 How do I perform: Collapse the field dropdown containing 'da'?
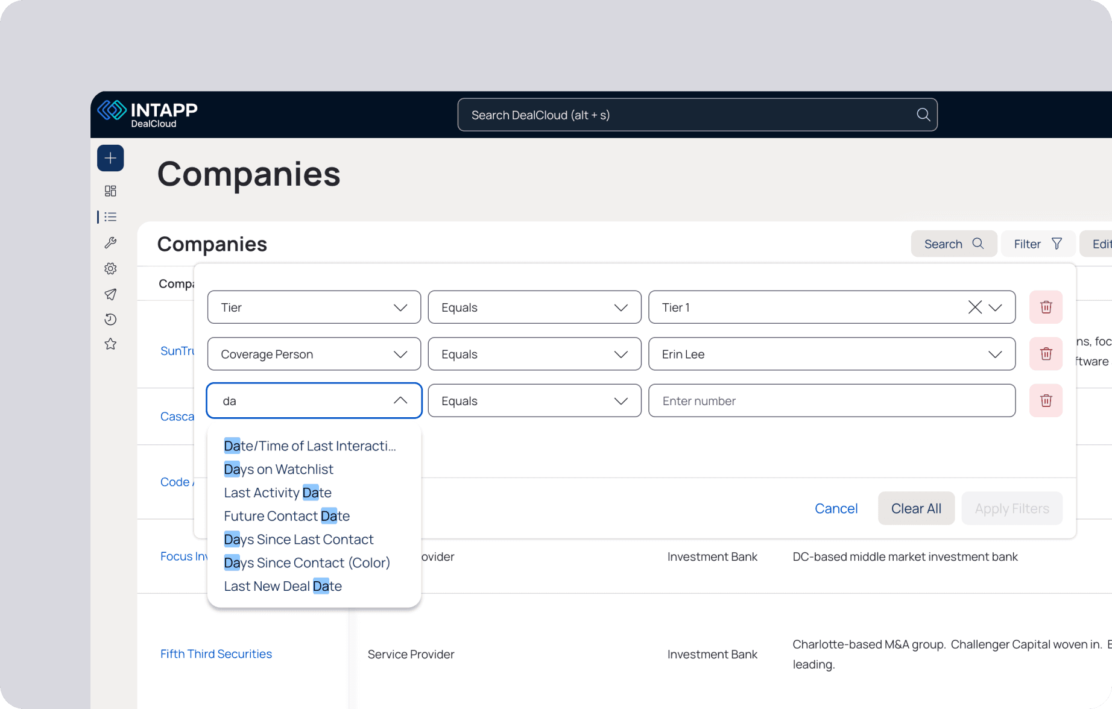click(400, 400)
